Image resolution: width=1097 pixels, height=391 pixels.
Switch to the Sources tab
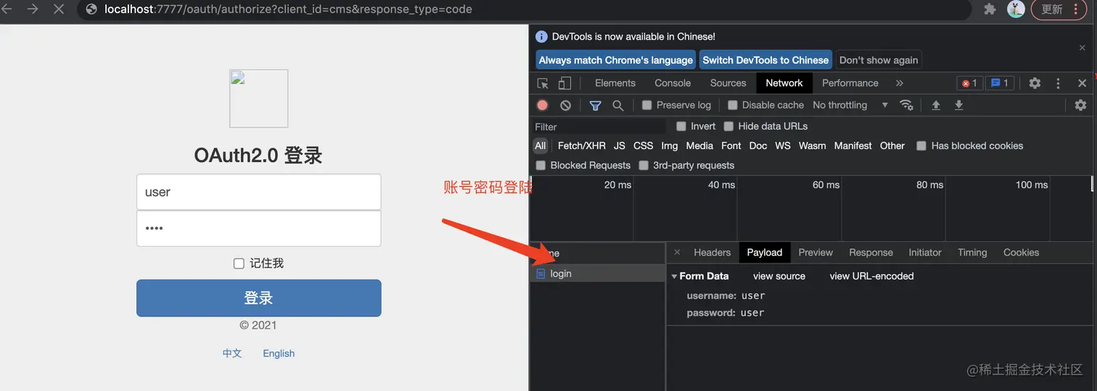click(728, 83)
